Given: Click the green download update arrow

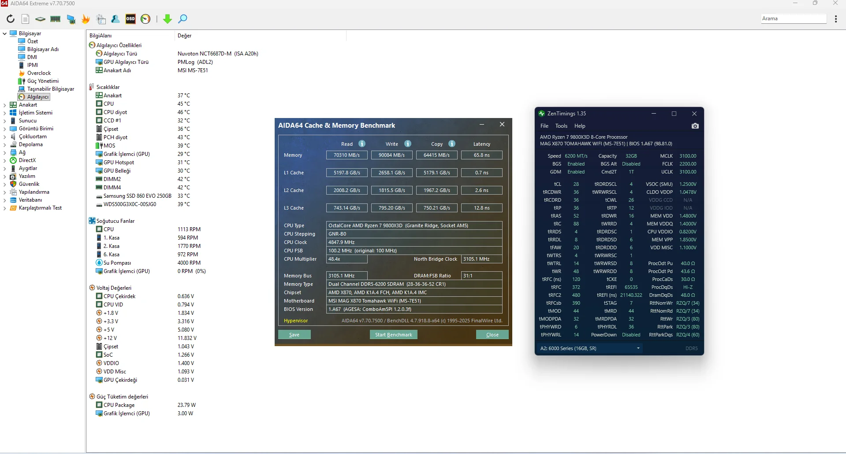Looking at the screenshot, I should (168, 19).
